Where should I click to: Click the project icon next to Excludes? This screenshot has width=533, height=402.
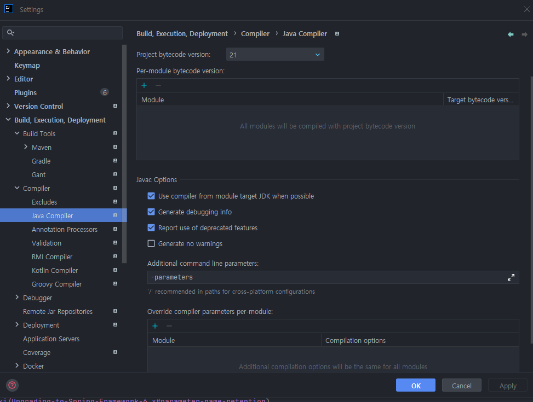[115, 202]
